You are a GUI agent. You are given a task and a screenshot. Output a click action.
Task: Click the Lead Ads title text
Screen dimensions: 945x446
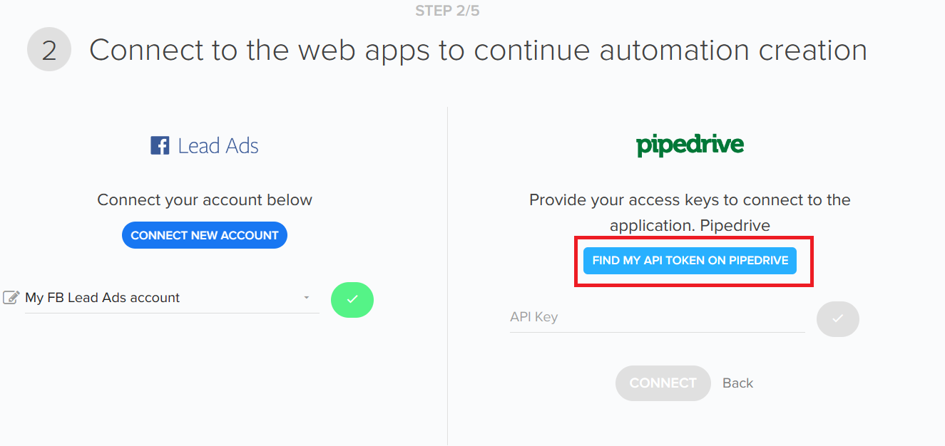click(218, 146)
